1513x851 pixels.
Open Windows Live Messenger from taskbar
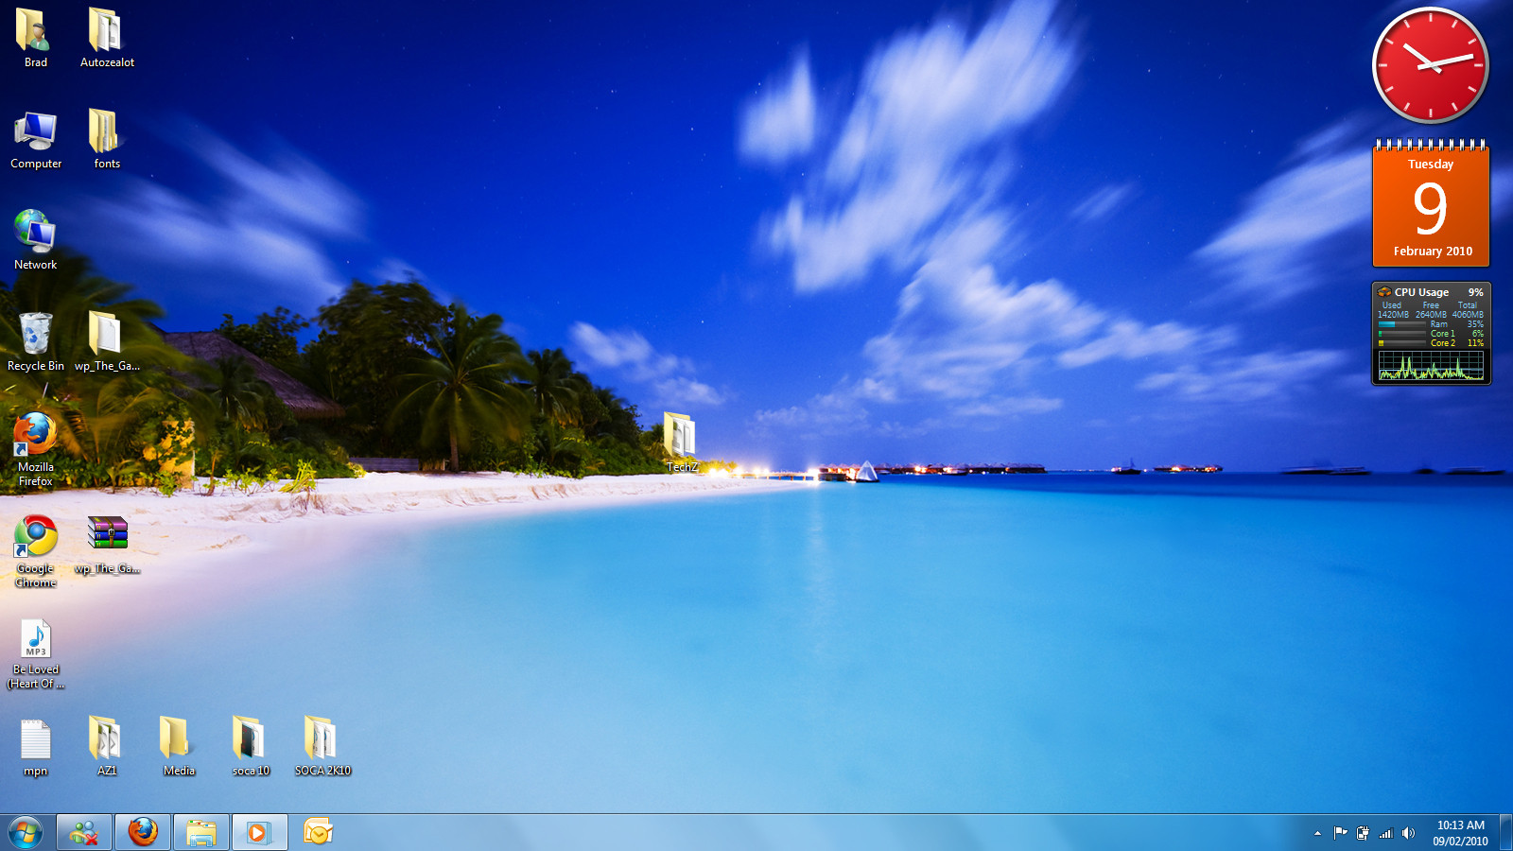84,832
